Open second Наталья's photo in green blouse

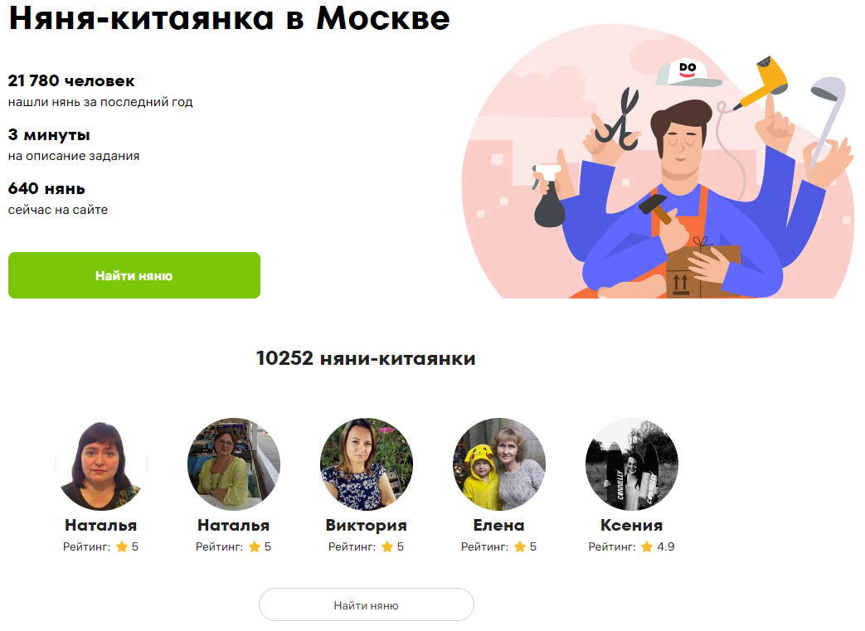pyautogui.click(x=234, y=464)
